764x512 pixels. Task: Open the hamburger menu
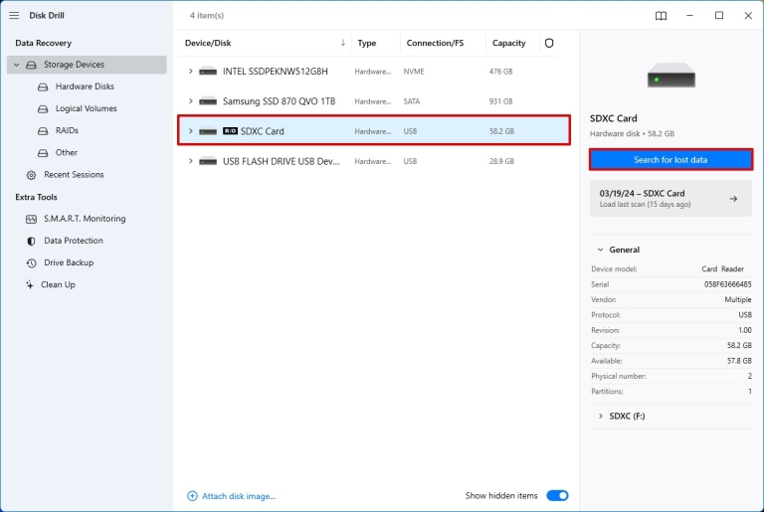click(x=14, y=16)
